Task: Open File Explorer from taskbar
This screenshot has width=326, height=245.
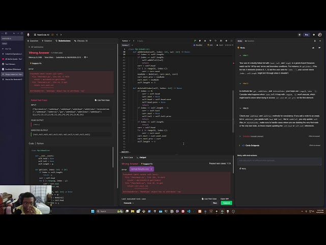Action: [x=132, y=211]
